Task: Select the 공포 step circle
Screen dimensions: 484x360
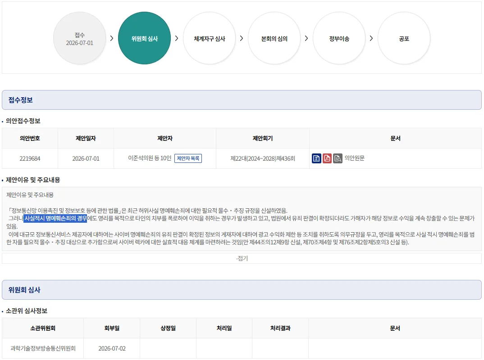Action: coord(404,38)
